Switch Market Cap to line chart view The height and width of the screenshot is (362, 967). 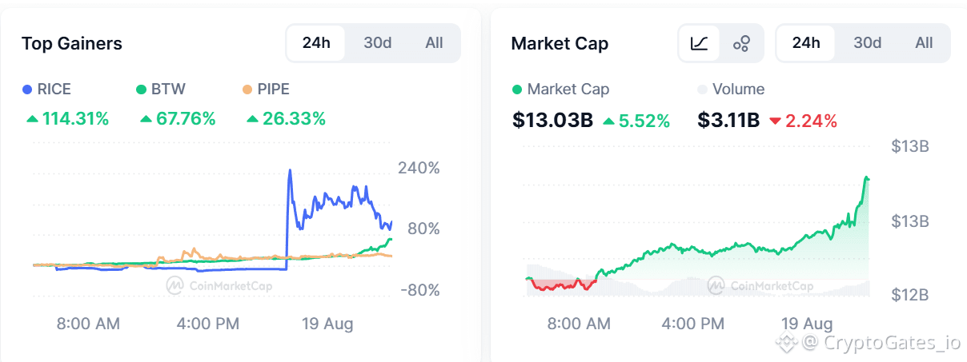point(700,43)
